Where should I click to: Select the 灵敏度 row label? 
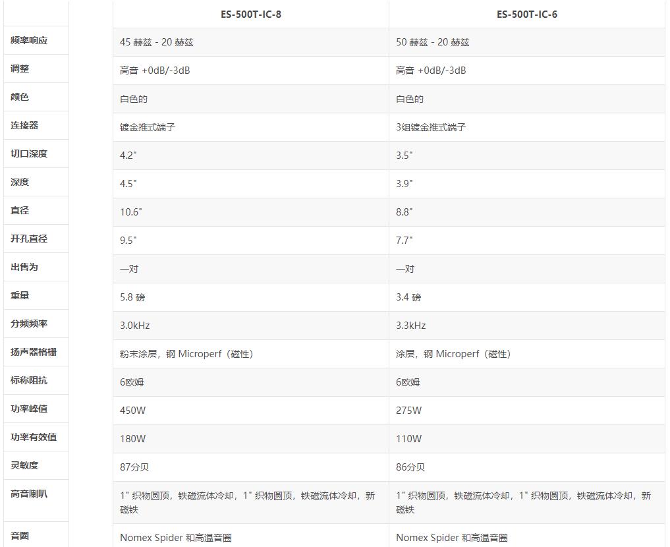point(24,465)
